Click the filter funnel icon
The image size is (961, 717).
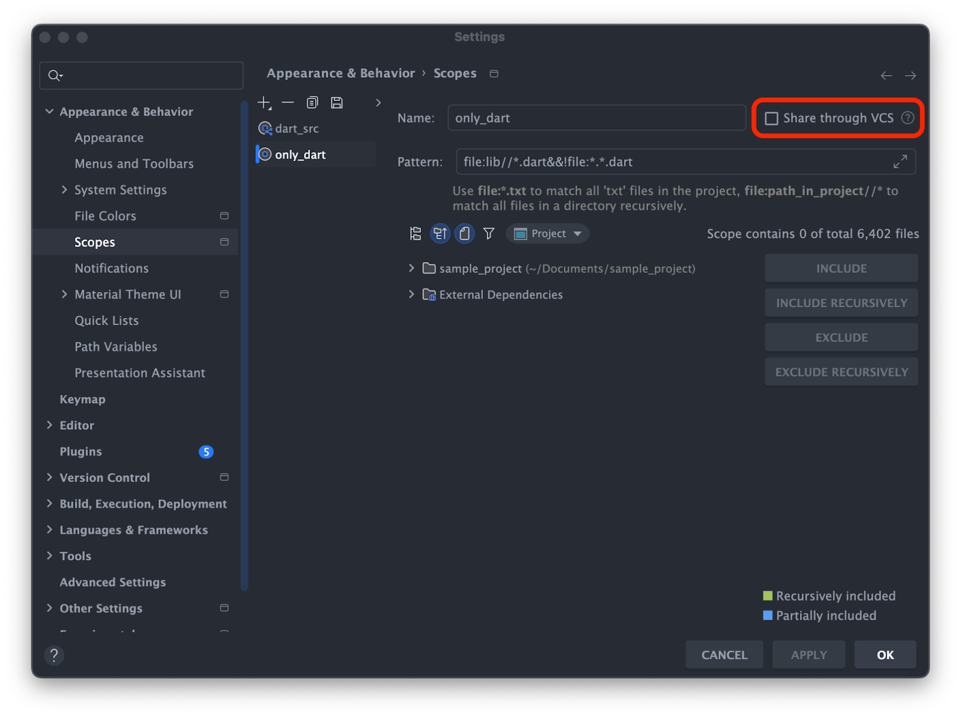pyautogui.click(x=489, y=234)
